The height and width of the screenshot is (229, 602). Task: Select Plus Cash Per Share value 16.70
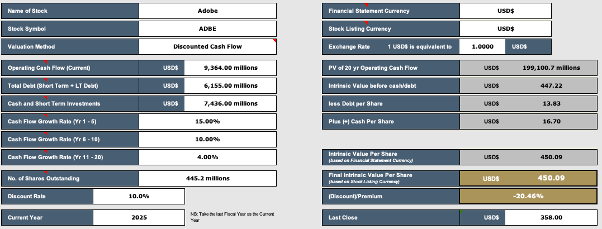pyautogui.click(x=551, y=122)
